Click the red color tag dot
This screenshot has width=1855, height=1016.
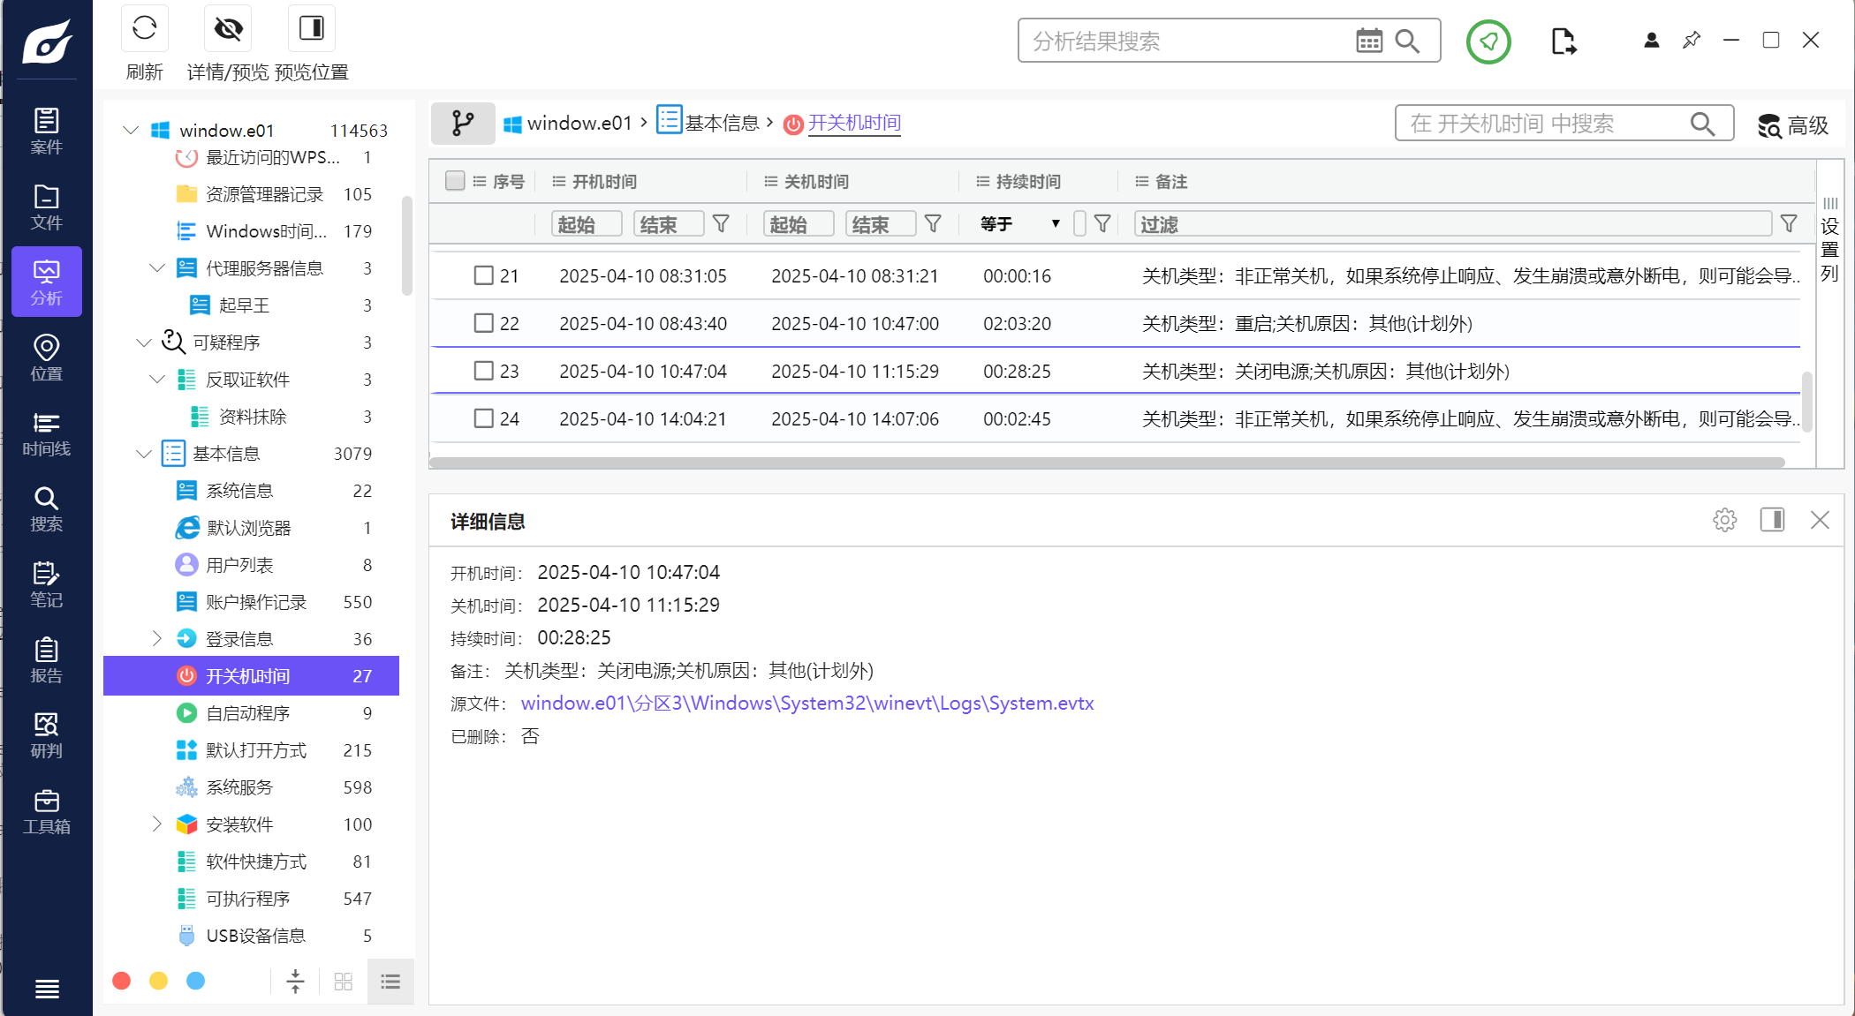click(122, 981)
